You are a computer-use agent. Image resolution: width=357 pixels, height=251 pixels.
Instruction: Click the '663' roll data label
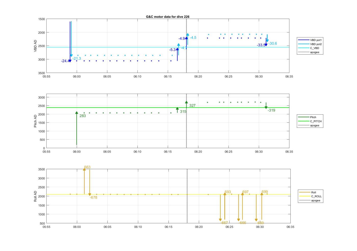87,167
